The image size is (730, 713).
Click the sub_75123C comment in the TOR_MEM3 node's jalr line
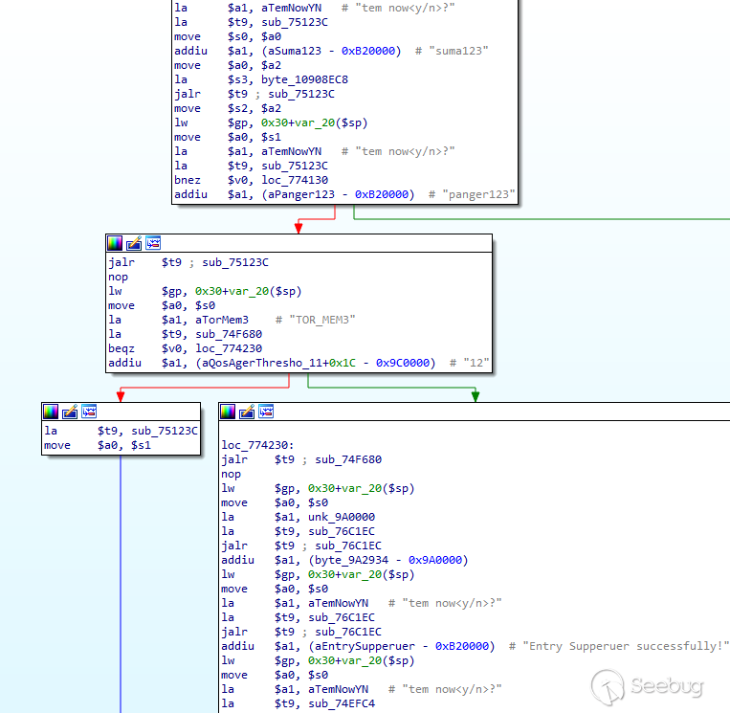point(235,262)
